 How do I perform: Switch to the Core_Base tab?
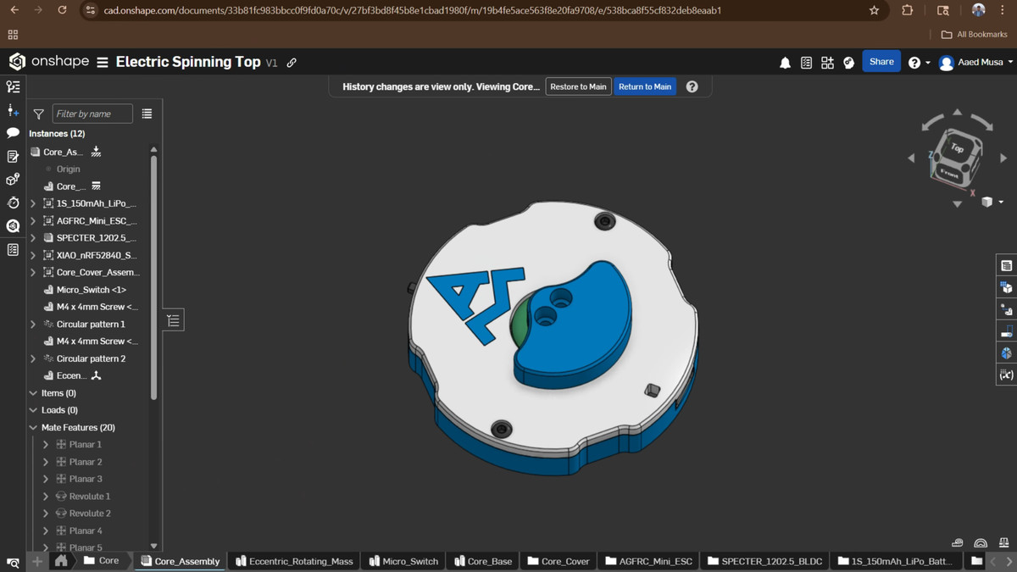click(x=482, y=561)
